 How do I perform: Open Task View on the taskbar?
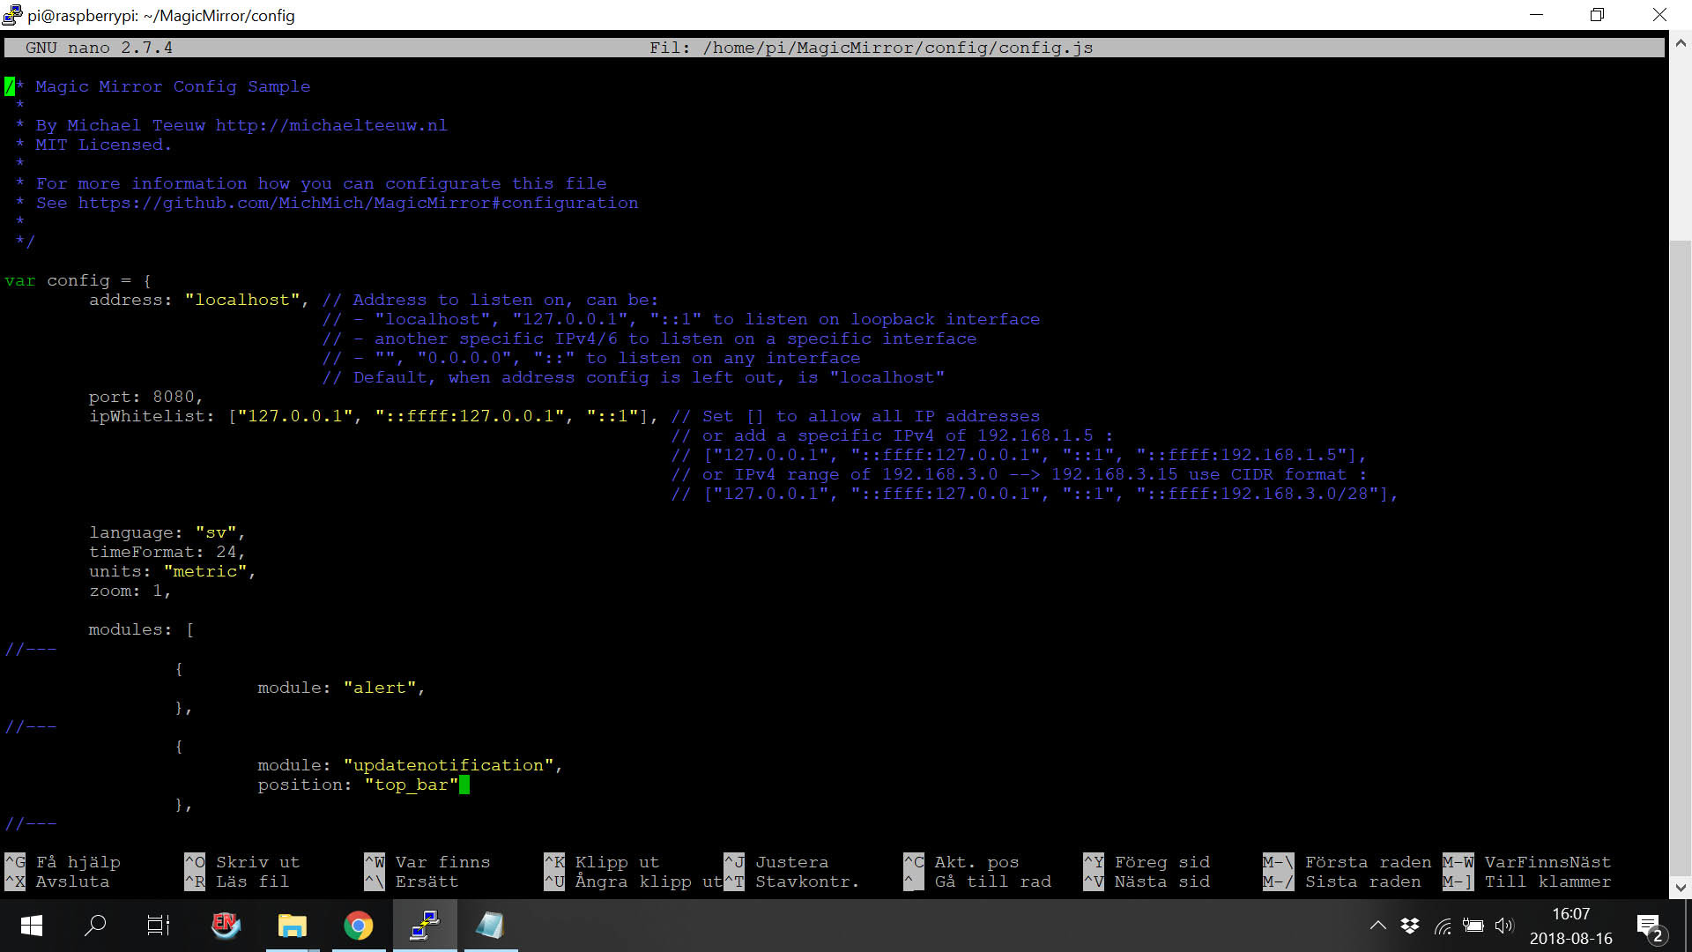click(x=159, y=926)
